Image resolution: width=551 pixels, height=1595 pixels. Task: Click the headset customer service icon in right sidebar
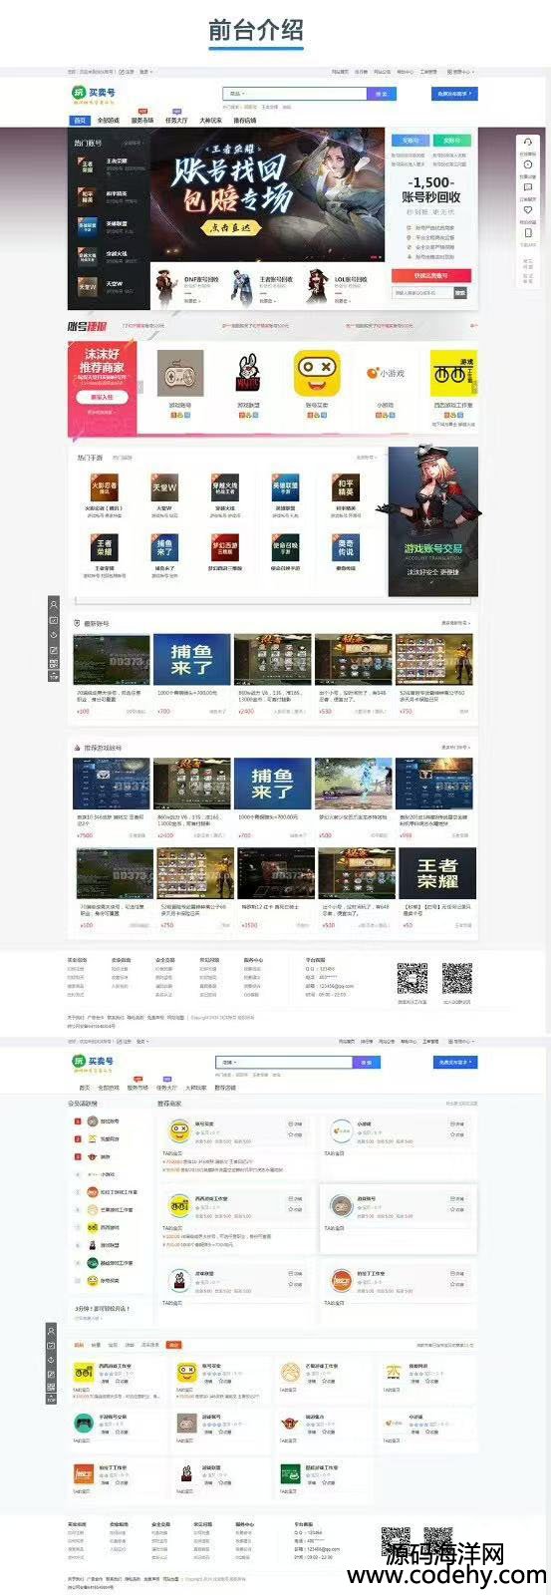click(x=528, y=143)
